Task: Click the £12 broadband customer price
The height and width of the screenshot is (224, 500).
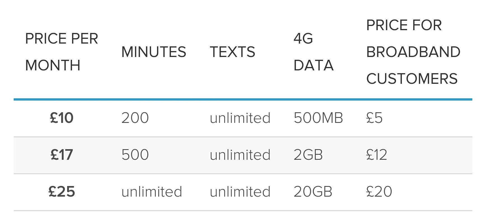Action: point(377,155)
